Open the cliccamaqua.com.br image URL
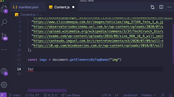 [98, 22]
